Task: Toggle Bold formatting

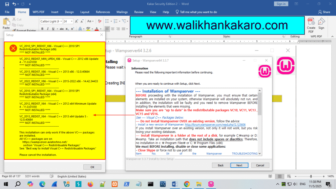Action: (x=43, y=29)
